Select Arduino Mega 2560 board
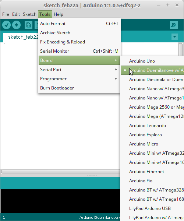 pyautogui.click(x=152, y=107)
